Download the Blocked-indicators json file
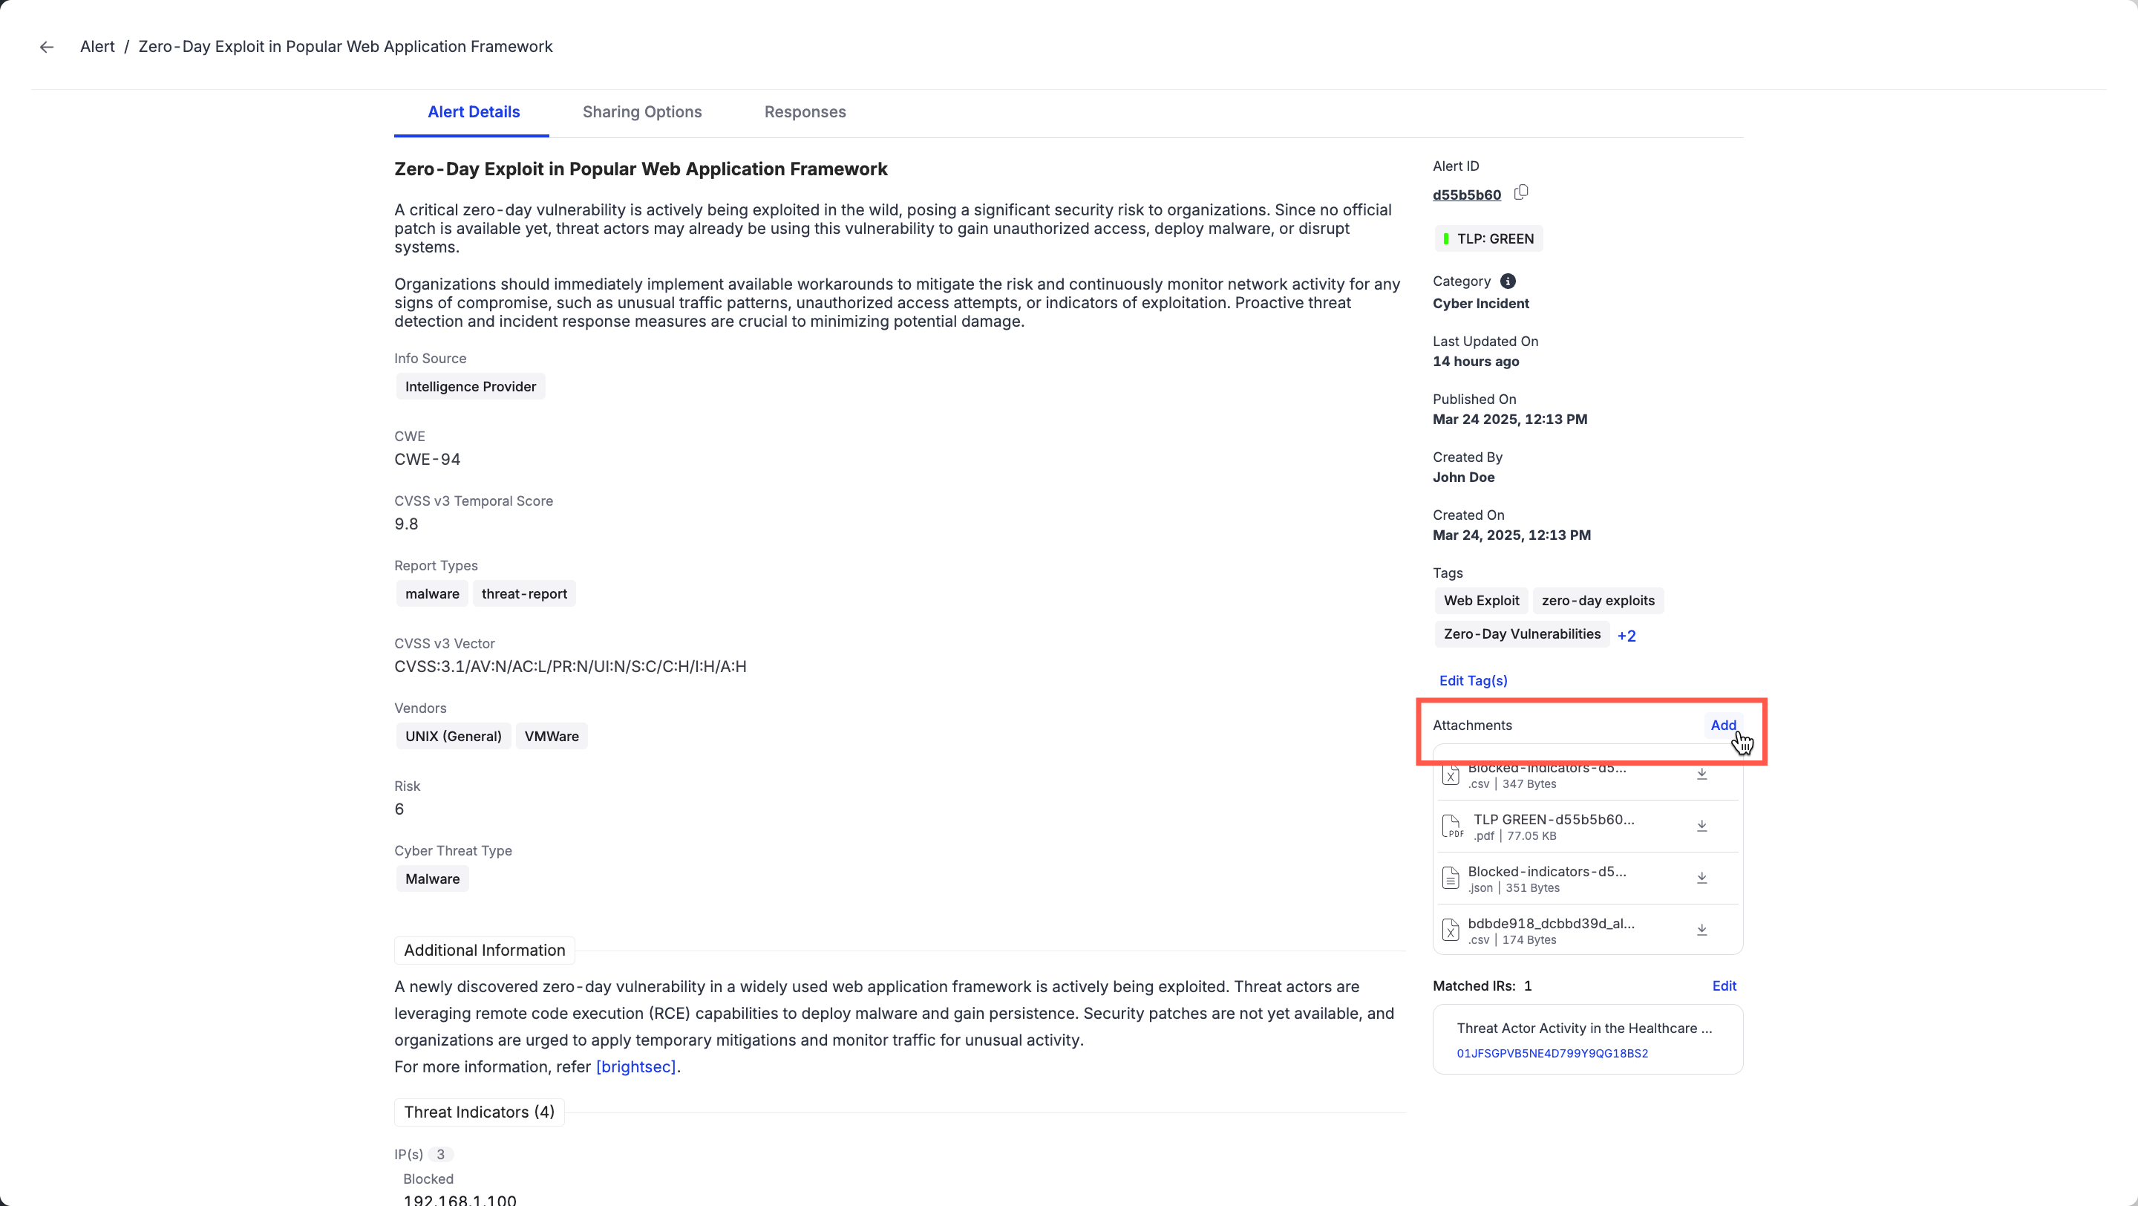The image size is (2138, 1206). click(1701, 879)
